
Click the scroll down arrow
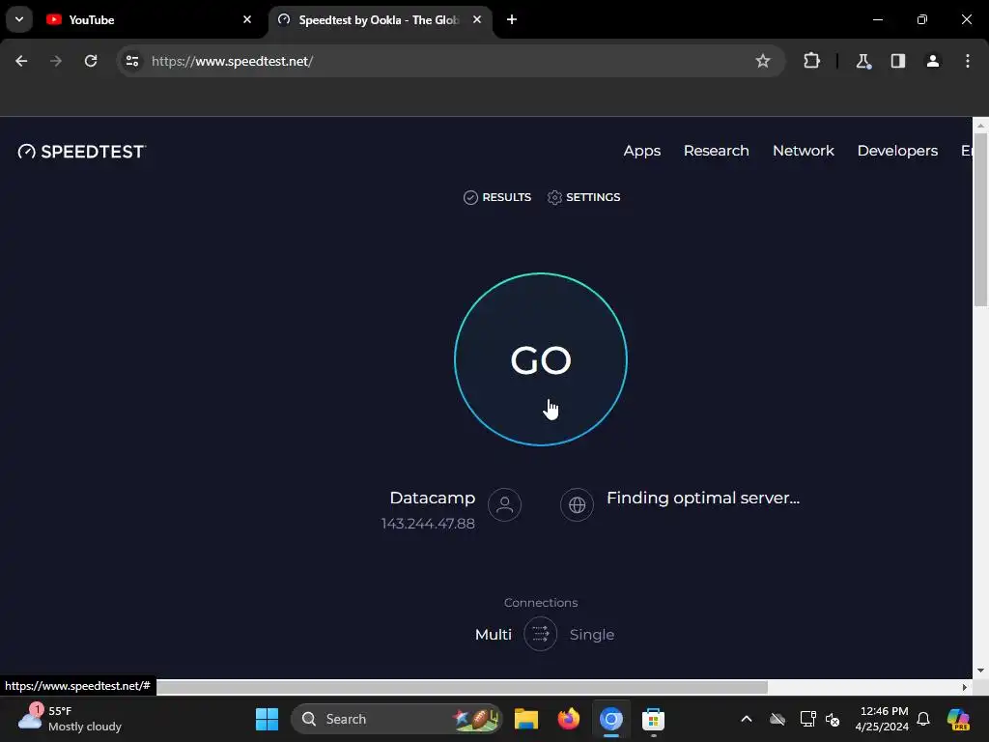click(980, 671)
